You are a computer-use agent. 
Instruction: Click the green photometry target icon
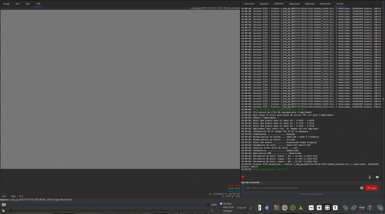point(293,208)
